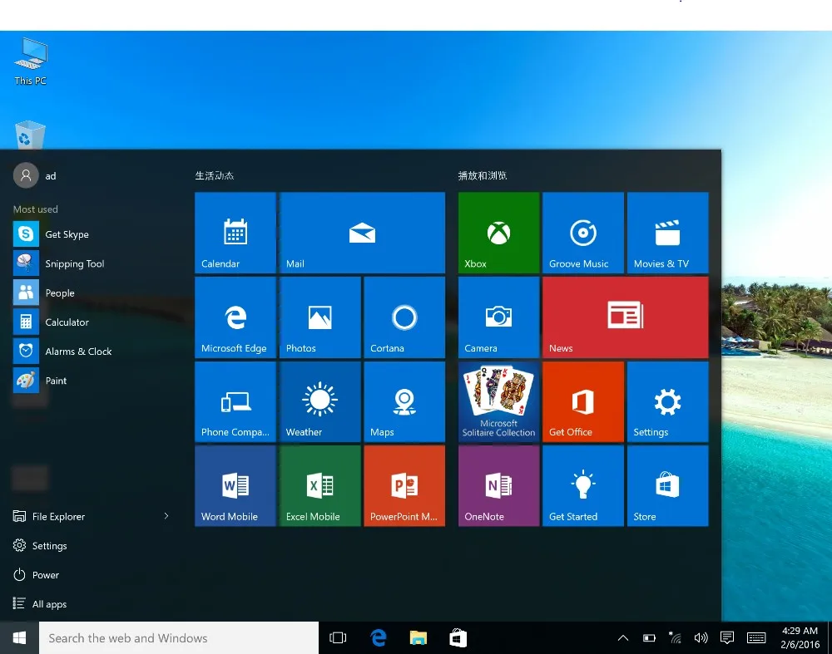Open Task View on the taskbar
The image size is (832, 654).
338,638
